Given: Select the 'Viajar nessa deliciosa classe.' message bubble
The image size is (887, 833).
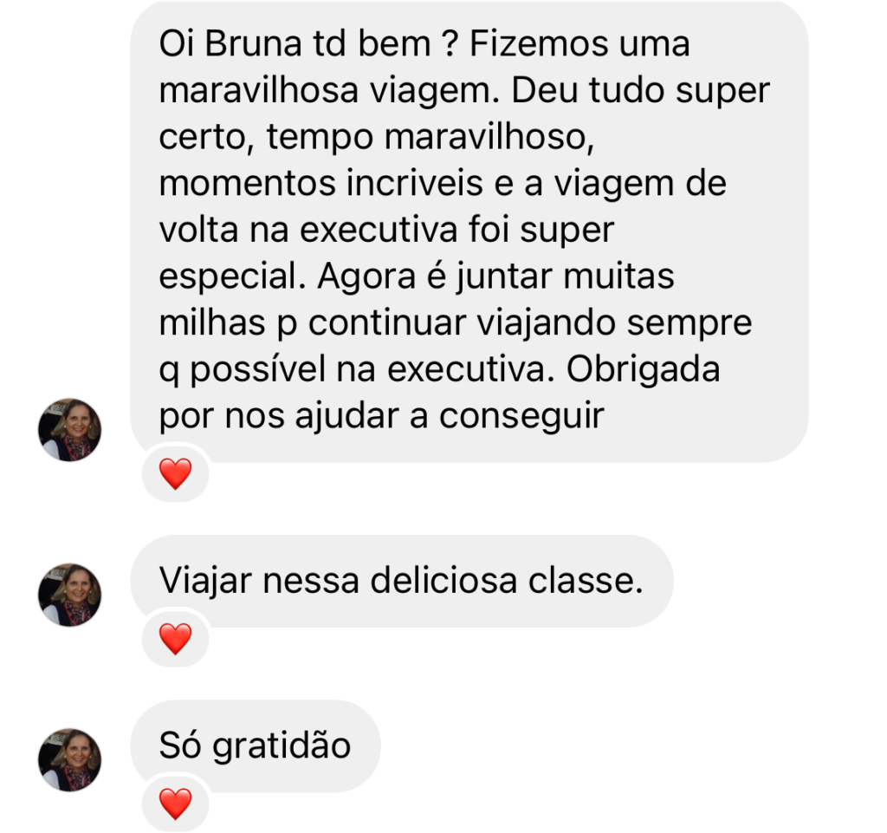Looking at the screenshot, I should (402, 581).
